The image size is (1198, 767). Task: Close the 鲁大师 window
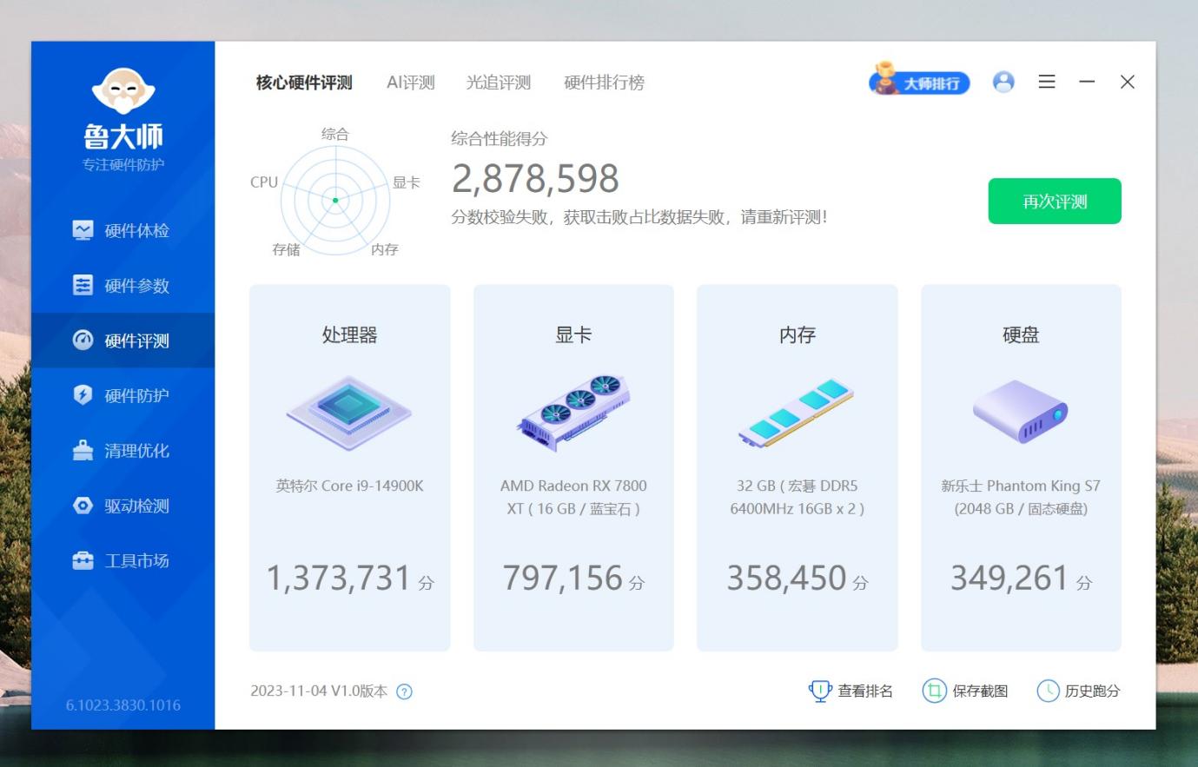tap(1128, 82)
